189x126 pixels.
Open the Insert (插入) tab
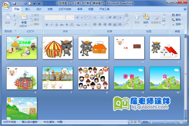pyautogui.click(x=28, y=9)
